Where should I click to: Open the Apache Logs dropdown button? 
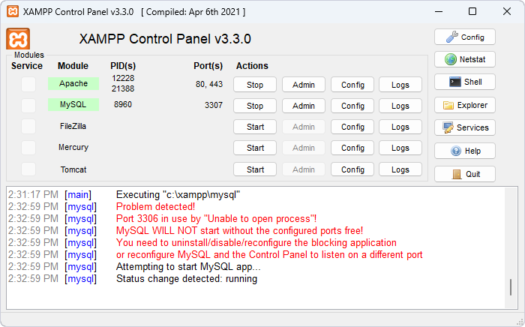(x=400, y=85)
